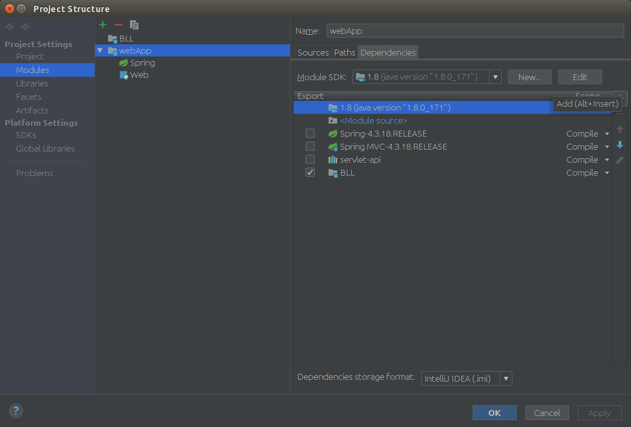Screen dimensions: 631x427
Task: Go back with the left arrow icon
Action: coord(10,27)
